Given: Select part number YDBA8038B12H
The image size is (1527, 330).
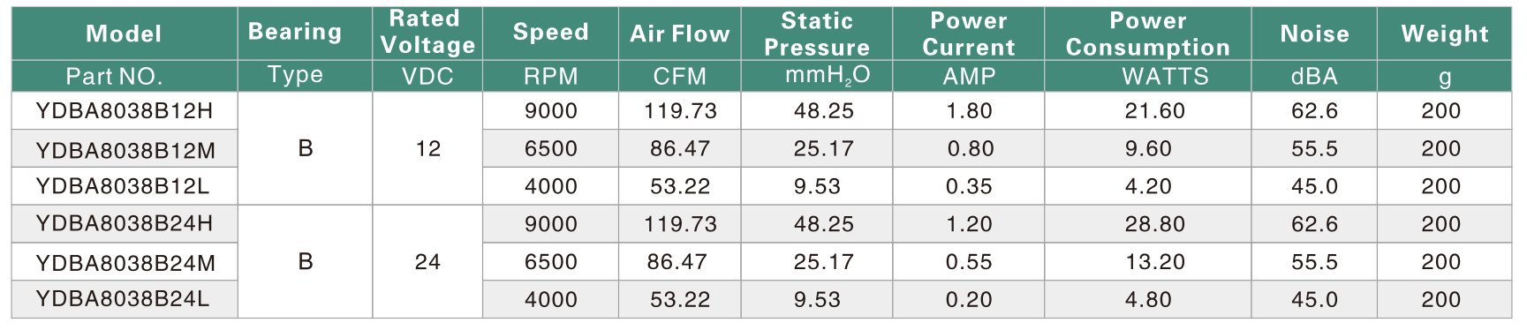Looking at the screenshot, I should coord(125,111).
